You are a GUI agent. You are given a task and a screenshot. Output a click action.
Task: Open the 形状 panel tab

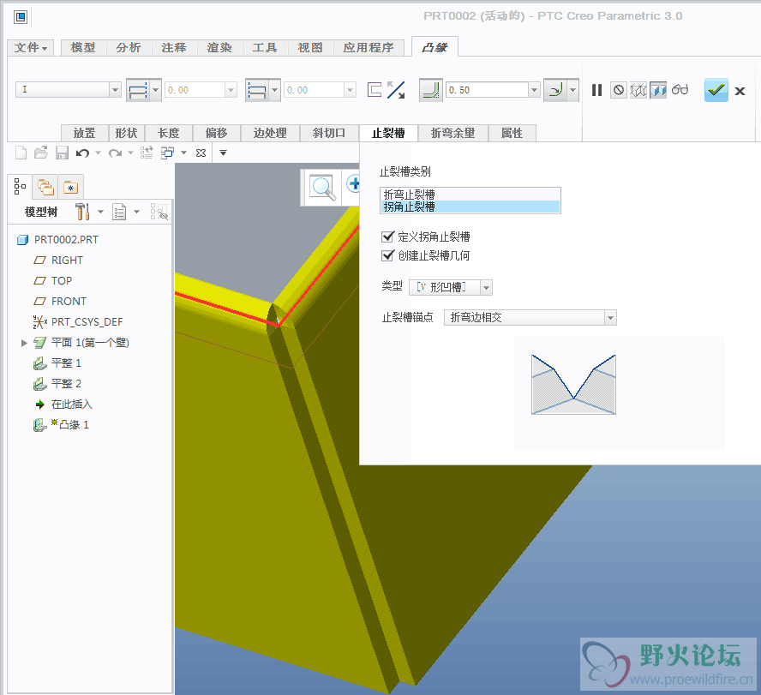tap(126, 133)
